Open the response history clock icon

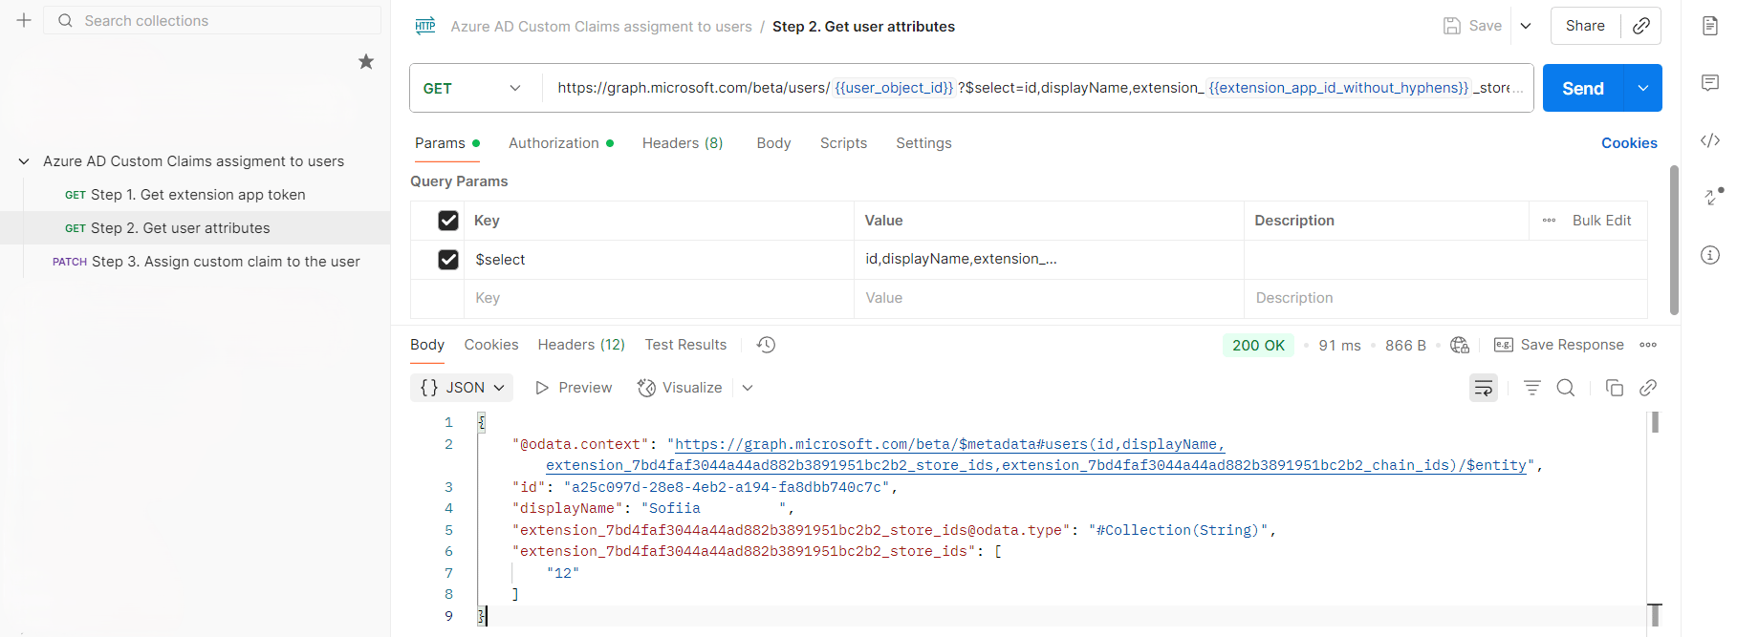click(766, 345)
